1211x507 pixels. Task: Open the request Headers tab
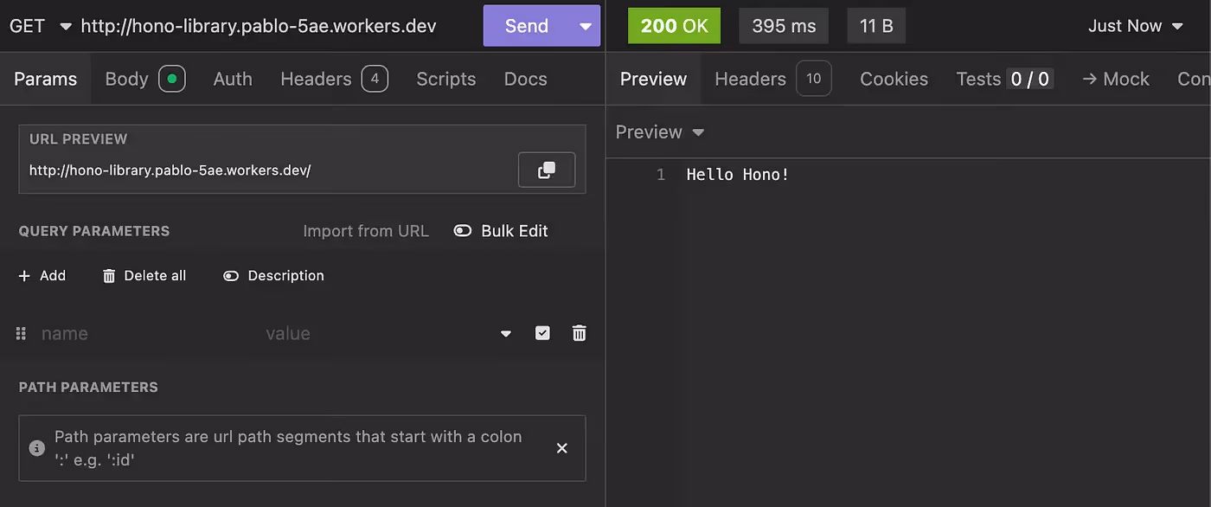(x=334, y=79)
